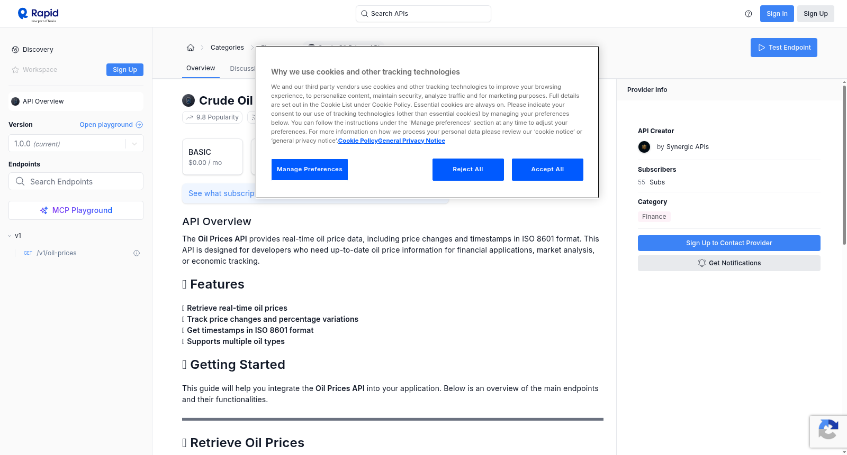Open the Cookie Policy link
Screen dimensions: 847x455
coord(358,141)
